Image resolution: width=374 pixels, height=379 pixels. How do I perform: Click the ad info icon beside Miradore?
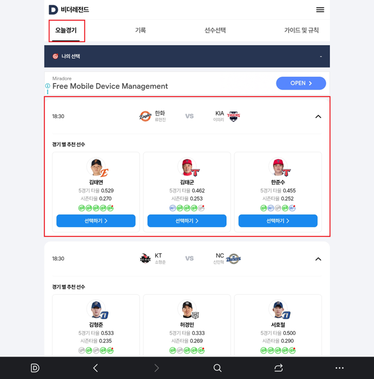tap(48, 86)
